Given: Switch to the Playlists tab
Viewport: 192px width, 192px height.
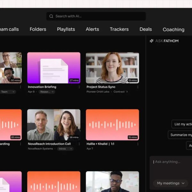Looking at the screenshot, I should 66,29.
